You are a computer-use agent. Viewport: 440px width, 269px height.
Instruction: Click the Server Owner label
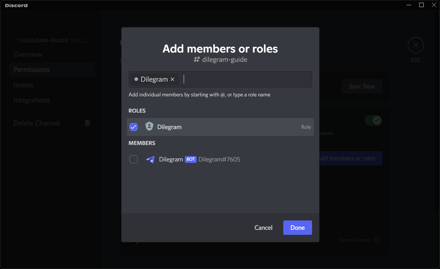[354, 240]
